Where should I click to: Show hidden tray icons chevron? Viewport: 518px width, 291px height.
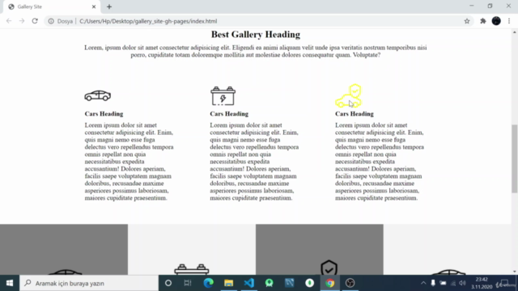coord(423,283)
